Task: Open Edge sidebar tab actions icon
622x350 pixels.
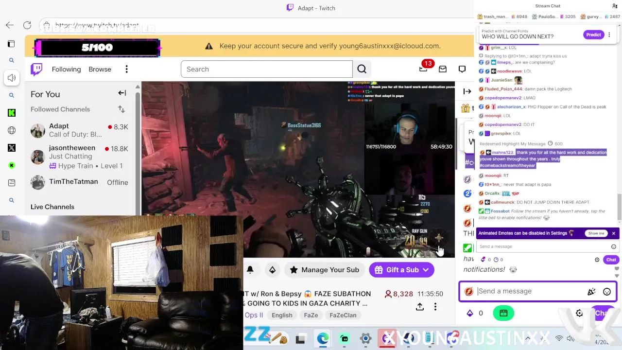Action: pos(11,44)
